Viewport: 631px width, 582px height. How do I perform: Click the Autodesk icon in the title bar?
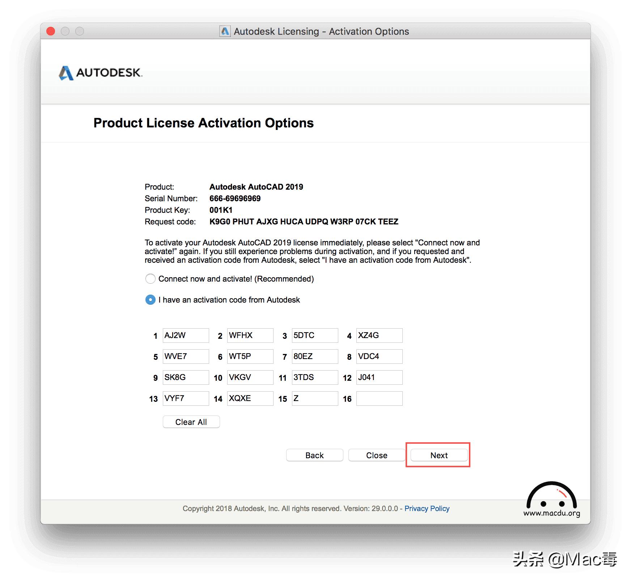tap(225, 31)
